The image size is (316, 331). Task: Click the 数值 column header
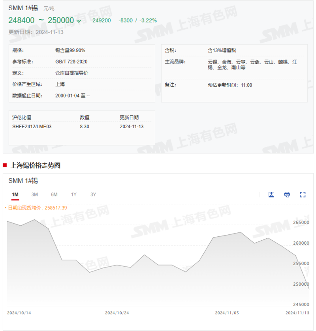click(x=85, y=118)
